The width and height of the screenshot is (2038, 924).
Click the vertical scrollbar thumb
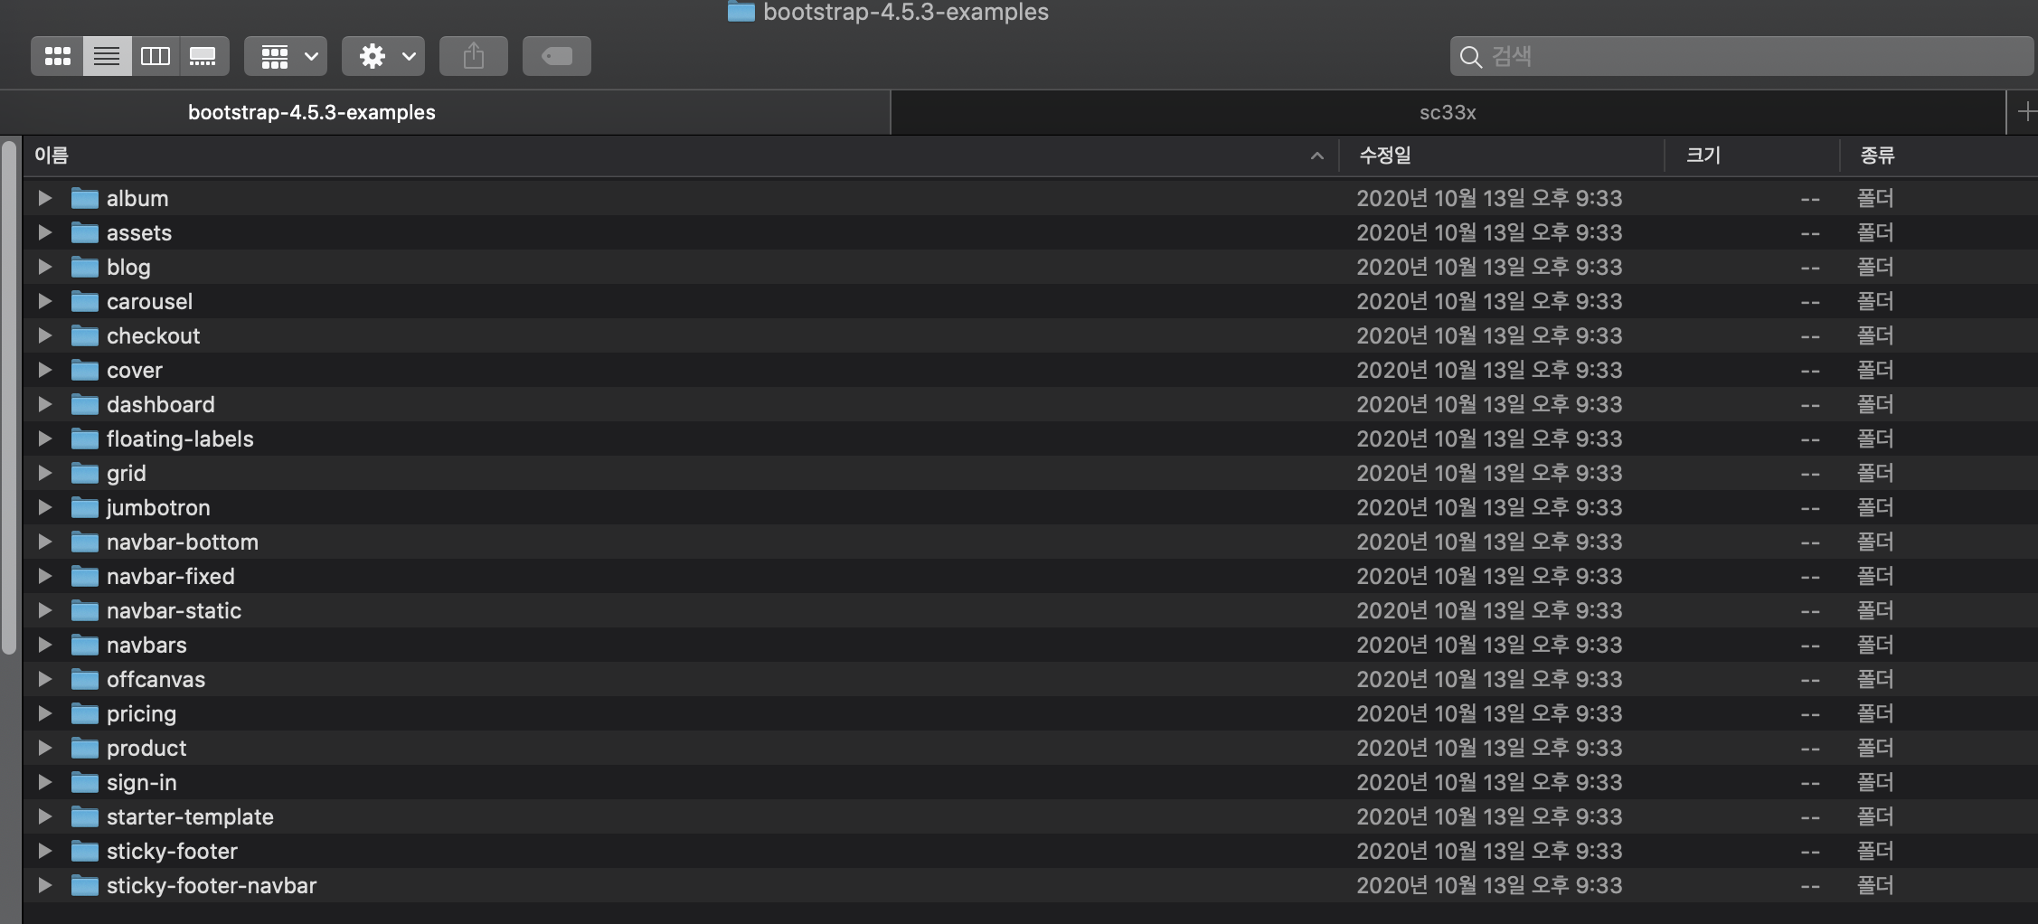[x=10, y=398]
